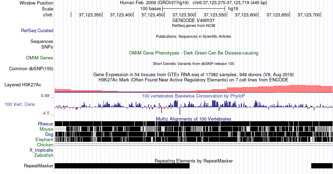Click the H3K27Ac Mark ENCODE title
Viewport: 333px width, 174px height.
(x=193, y=80)
